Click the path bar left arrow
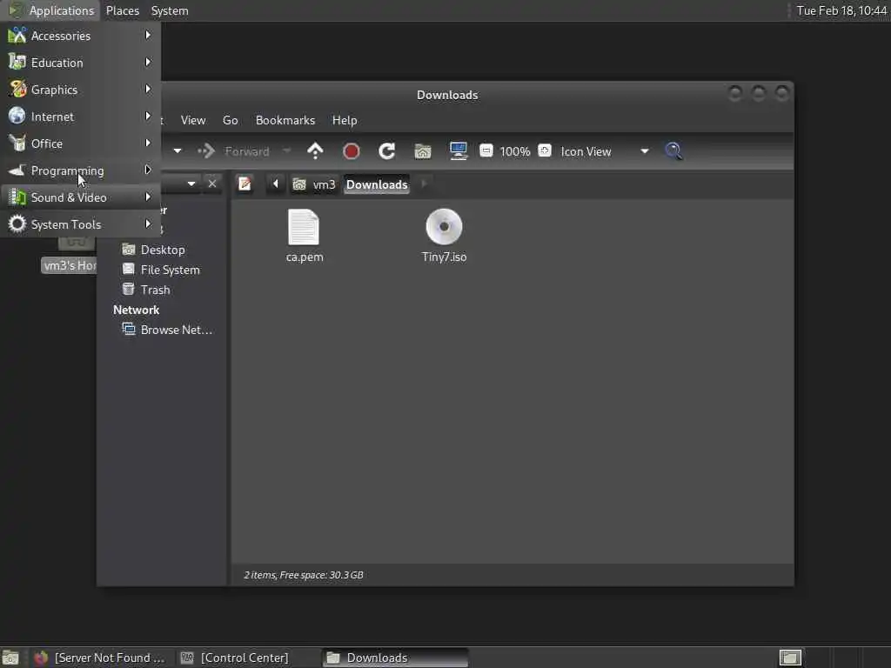The image size is (891, 668). click(x=276, y=184)
